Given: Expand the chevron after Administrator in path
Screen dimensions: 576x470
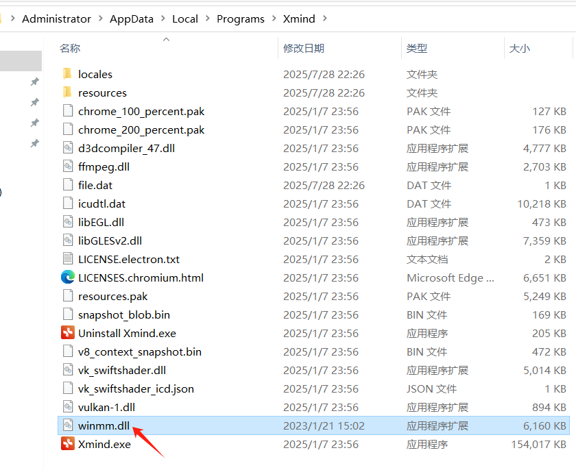Looking at the screenshot, I should click(x=100, y=18).
